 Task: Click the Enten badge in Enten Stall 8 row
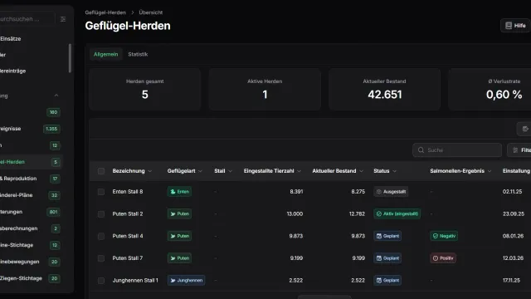179,192
